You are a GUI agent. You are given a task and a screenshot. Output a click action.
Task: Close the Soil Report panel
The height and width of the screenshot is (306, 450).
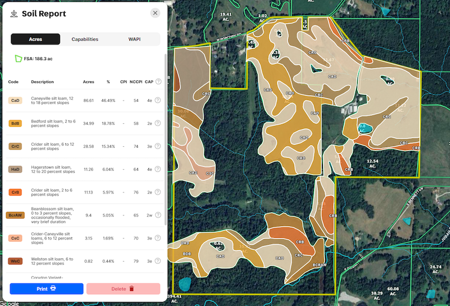coord(155,13)
